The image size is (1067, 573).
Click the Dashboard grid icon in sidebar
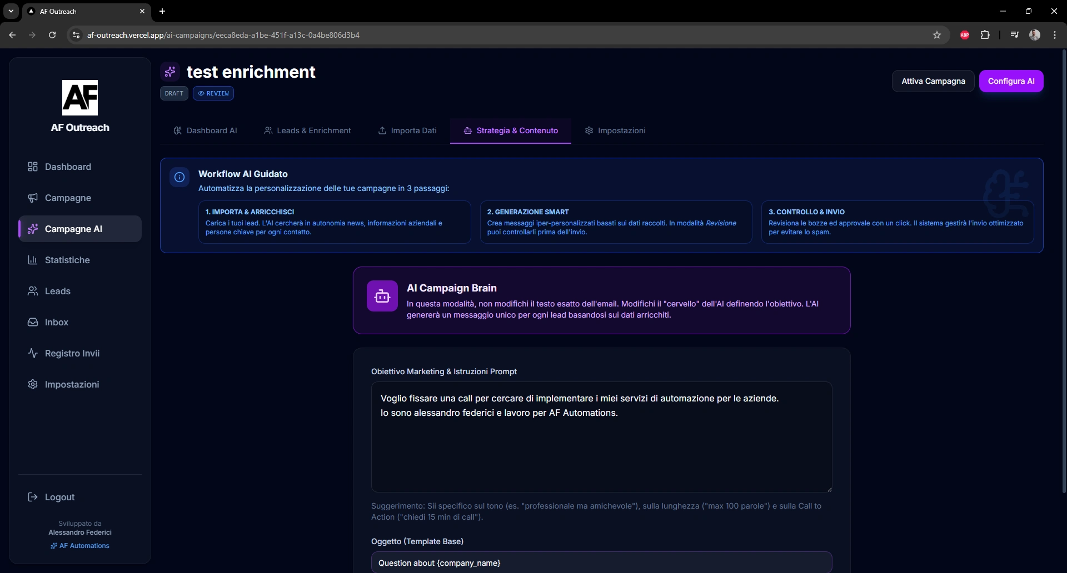coord(33,167)
